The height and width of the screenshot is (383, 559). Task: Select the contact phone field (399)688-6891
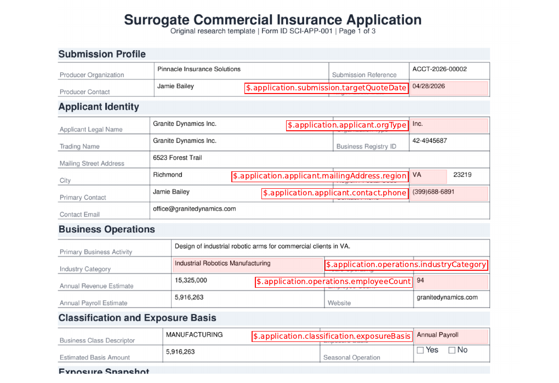(449, 194)
